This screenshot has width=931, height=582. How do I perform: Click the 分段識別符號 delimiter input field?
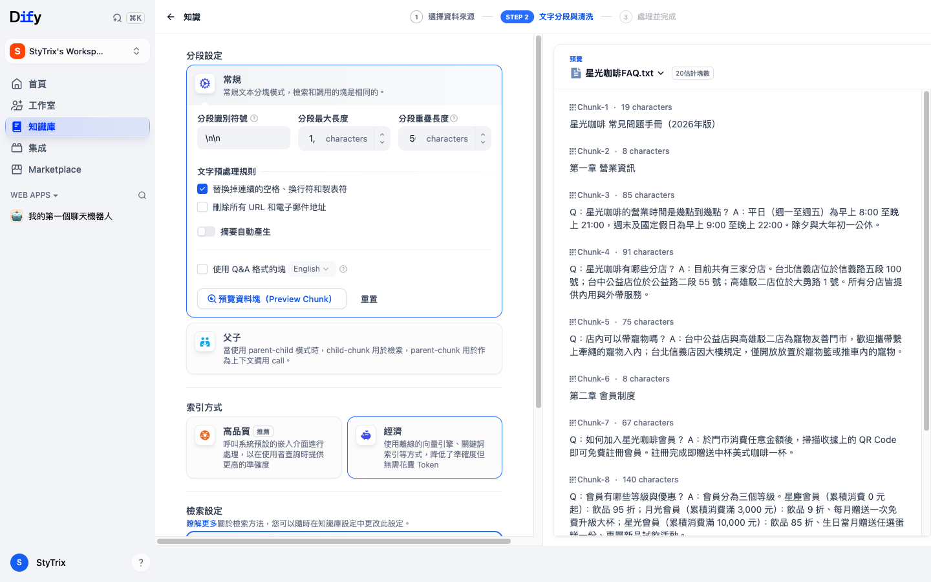[x=244, y=138]
